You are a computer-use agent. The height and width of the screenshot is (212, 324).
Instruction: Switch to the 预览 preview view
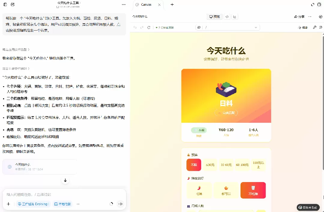click(x=214, y=17)
